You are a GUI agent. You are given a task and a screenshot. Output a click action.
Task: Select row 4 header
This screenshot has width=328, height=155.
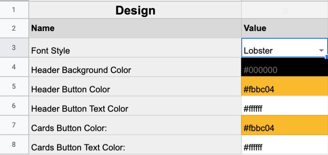(14, 67)
